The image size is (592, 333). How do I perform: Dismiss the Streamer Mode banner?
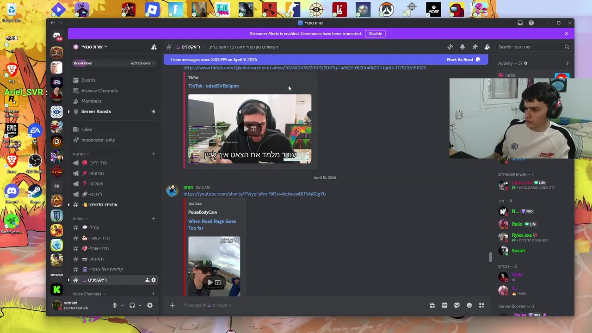(566, 34)
